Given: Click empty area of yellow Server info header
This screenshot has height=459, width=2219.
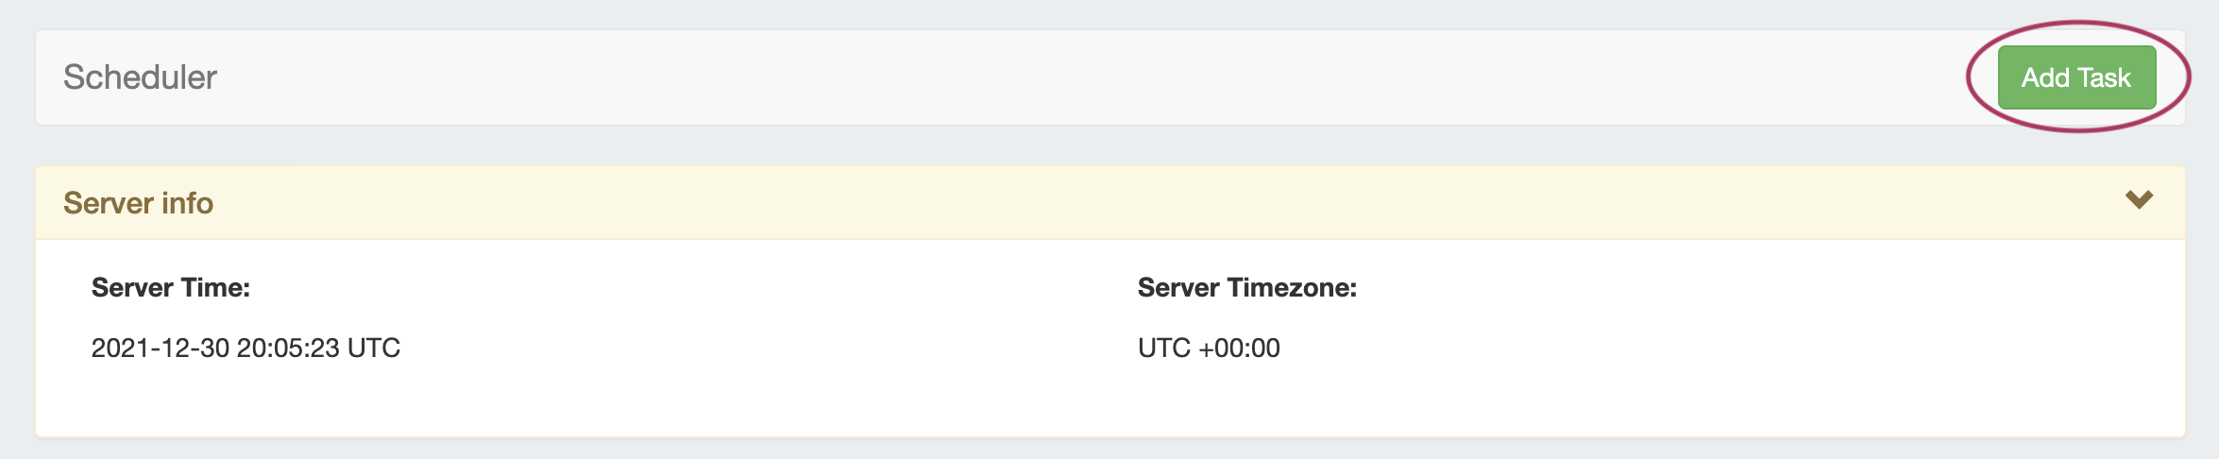Looking at the screenshot, I should click(1133, 203).
